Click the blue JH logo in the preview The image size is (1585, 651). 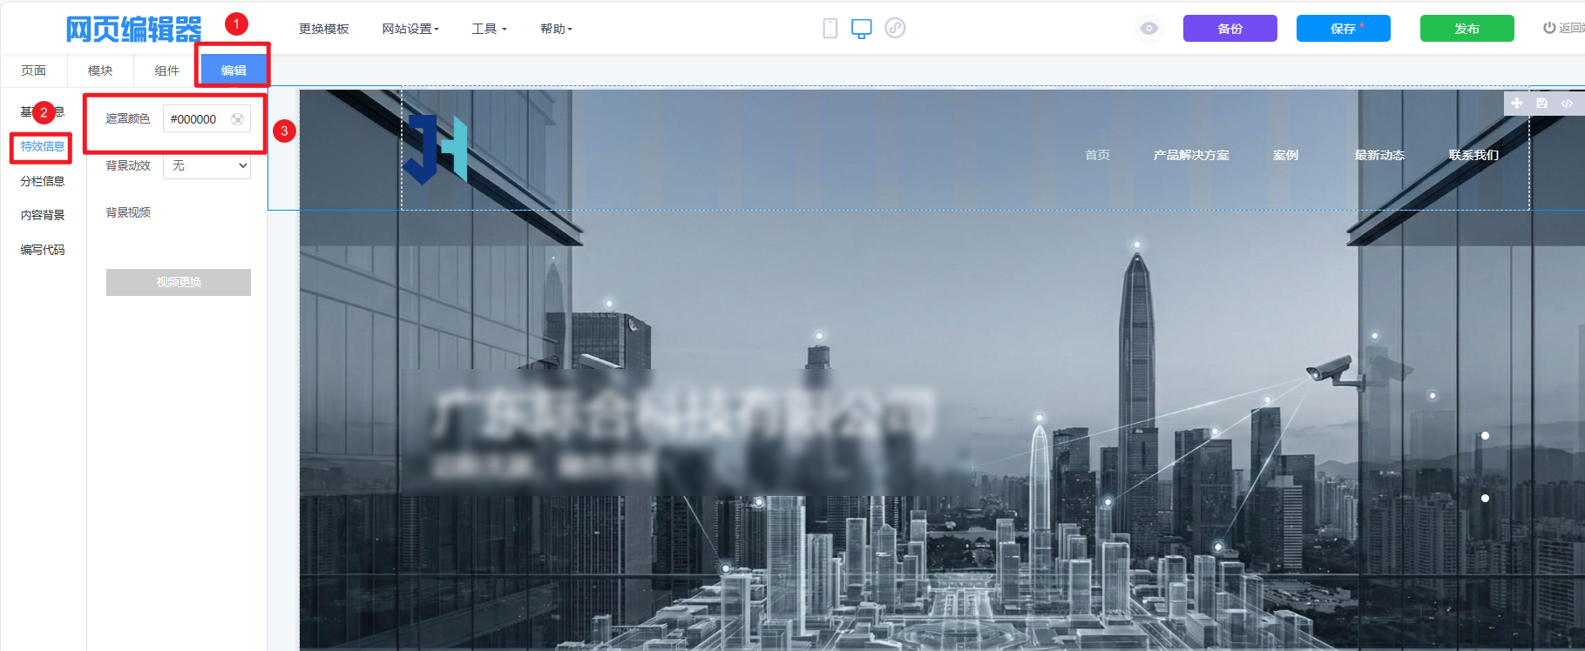point(436,149)
